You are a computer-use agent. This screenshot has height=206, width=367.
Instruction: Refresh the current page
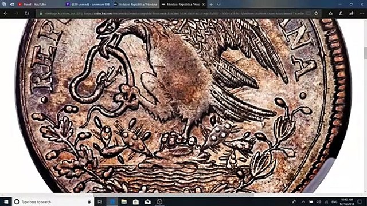27,14
